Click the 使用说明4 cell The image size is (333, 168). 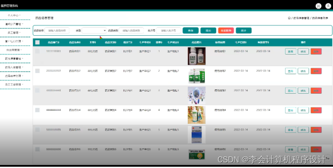click(220, 110)
